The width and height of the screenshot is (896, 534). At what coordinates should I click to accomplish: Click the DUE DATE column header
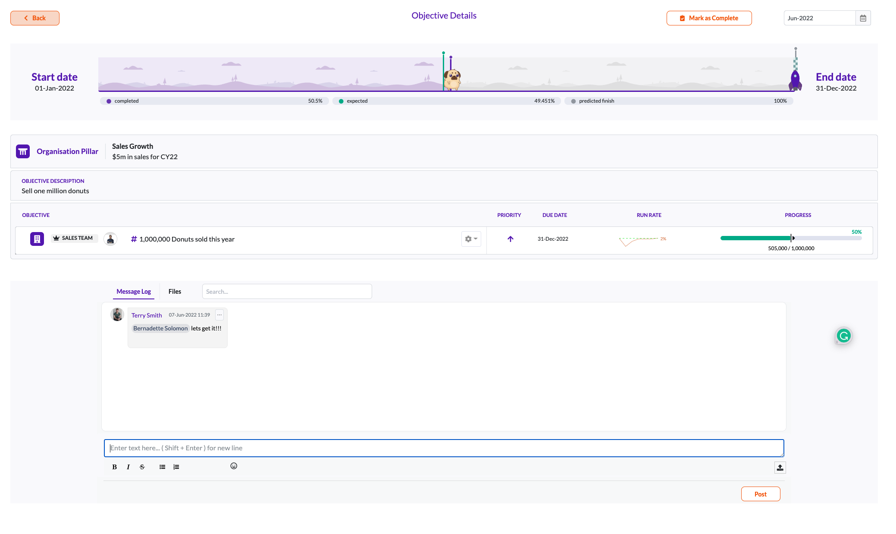tap(555, 215)
